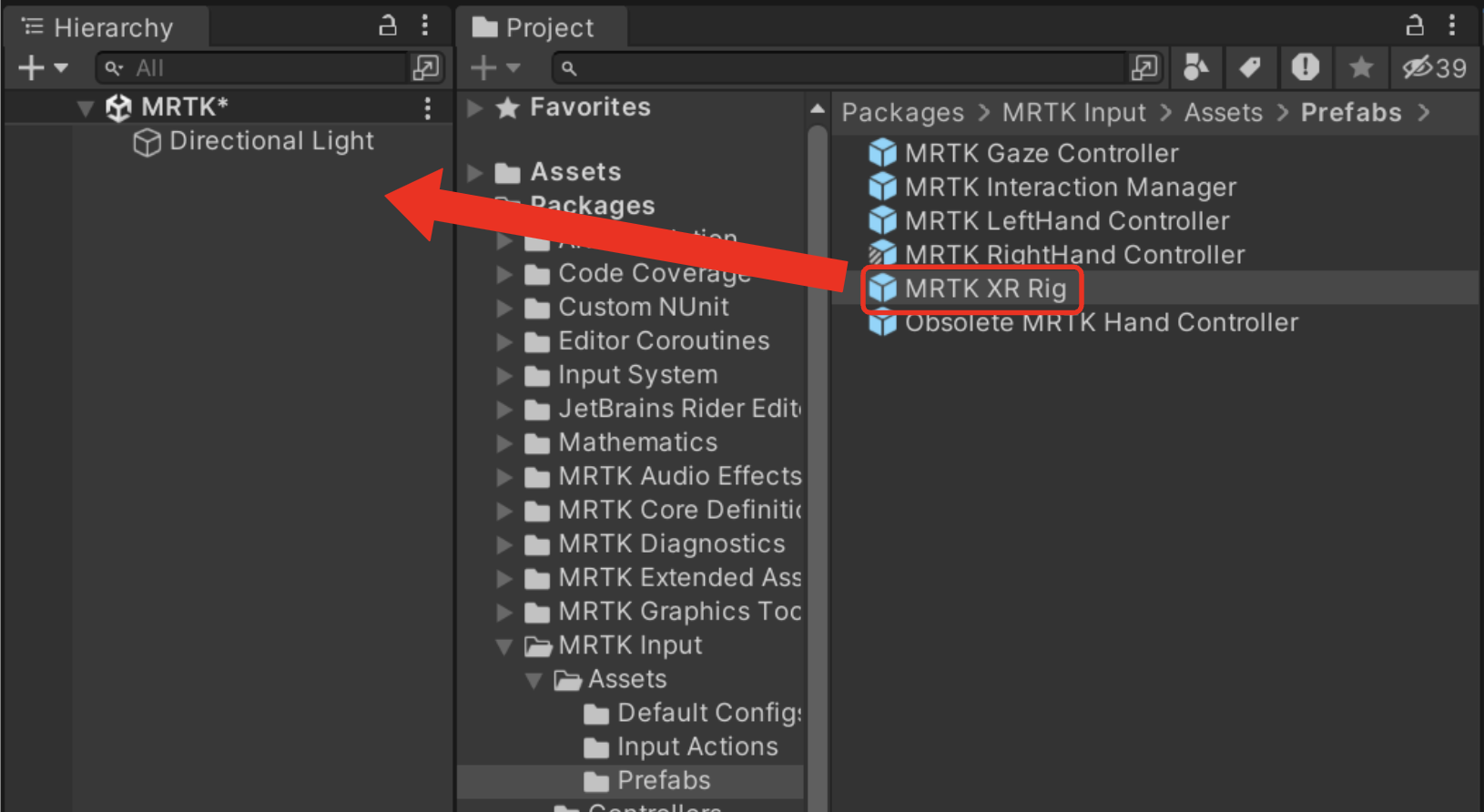Collapse the Assets subfolder under MRTK Input
Screen dimensions: 1484x812
[534, 680]
